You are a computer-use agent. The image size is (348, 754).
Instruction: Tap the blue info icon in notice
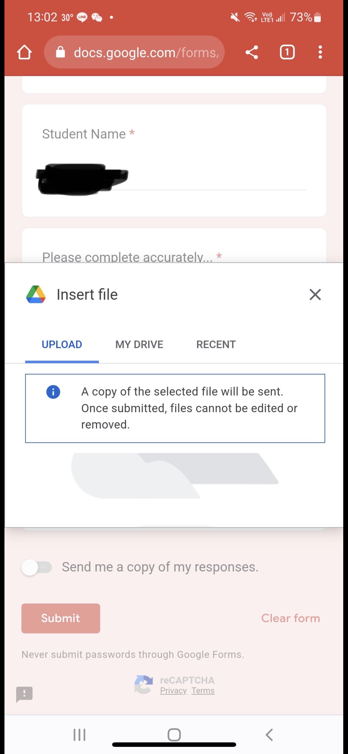point(53,392)
